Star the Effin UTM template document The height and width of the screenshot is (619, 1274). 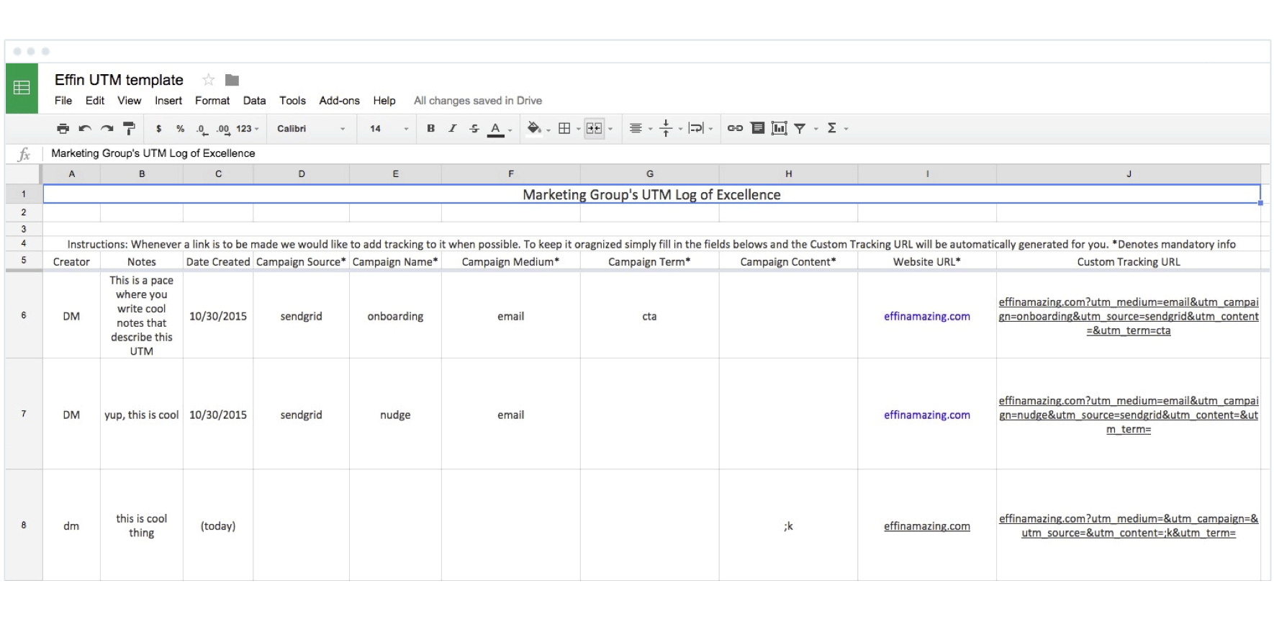pyautogui.click(x=209, y=80)
